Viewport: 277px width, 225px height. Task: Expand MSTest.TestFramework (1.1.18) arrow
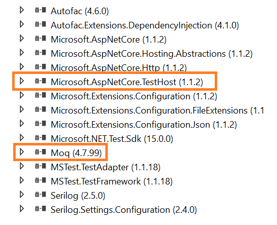[x=22, y=180]
